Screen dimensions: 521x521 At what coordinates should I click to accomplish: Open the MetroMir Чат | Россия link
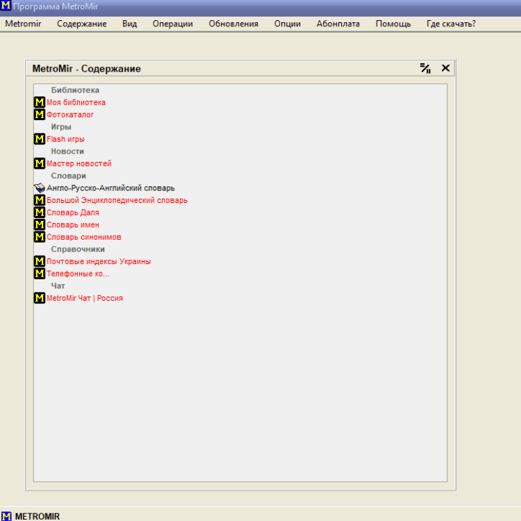point(85,299)
